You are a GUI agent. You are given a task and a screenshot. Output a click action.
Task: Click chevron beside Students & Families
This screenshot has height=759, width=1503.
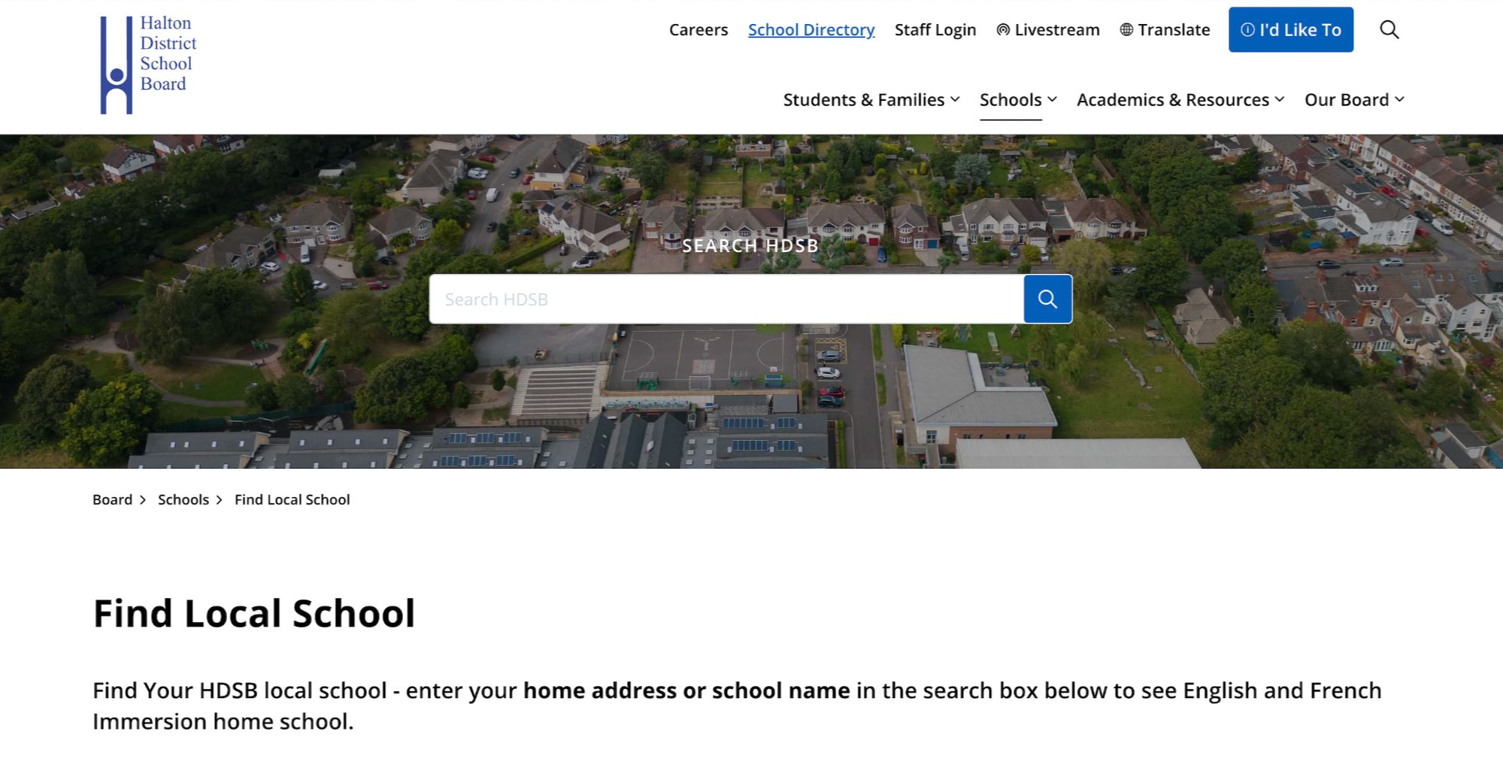click(x=955, y=99)
